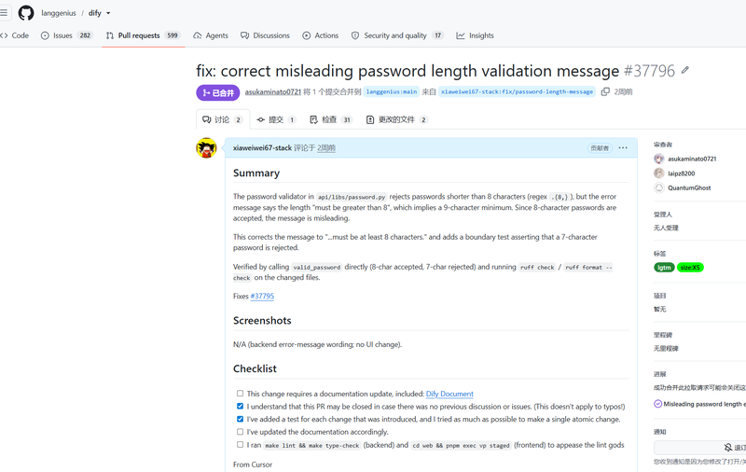The height and width of the screenshot is (472, 746).
Task: Open the 更改的文件 files changed tab
Action: pyautogui.click(x=397, y=120)
